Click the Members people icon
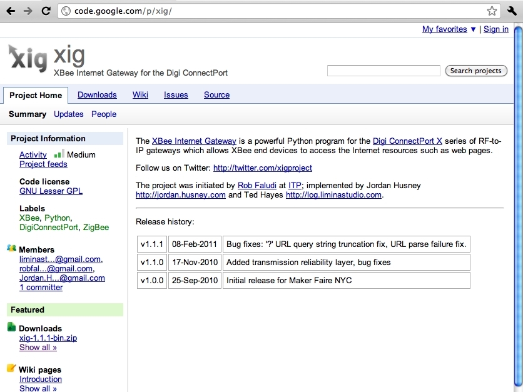 click(11, 248)
